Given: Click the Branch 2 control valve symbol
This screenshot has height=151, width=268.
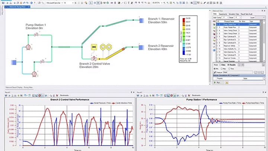Looking at the screenshot, I should click(94, 59).
